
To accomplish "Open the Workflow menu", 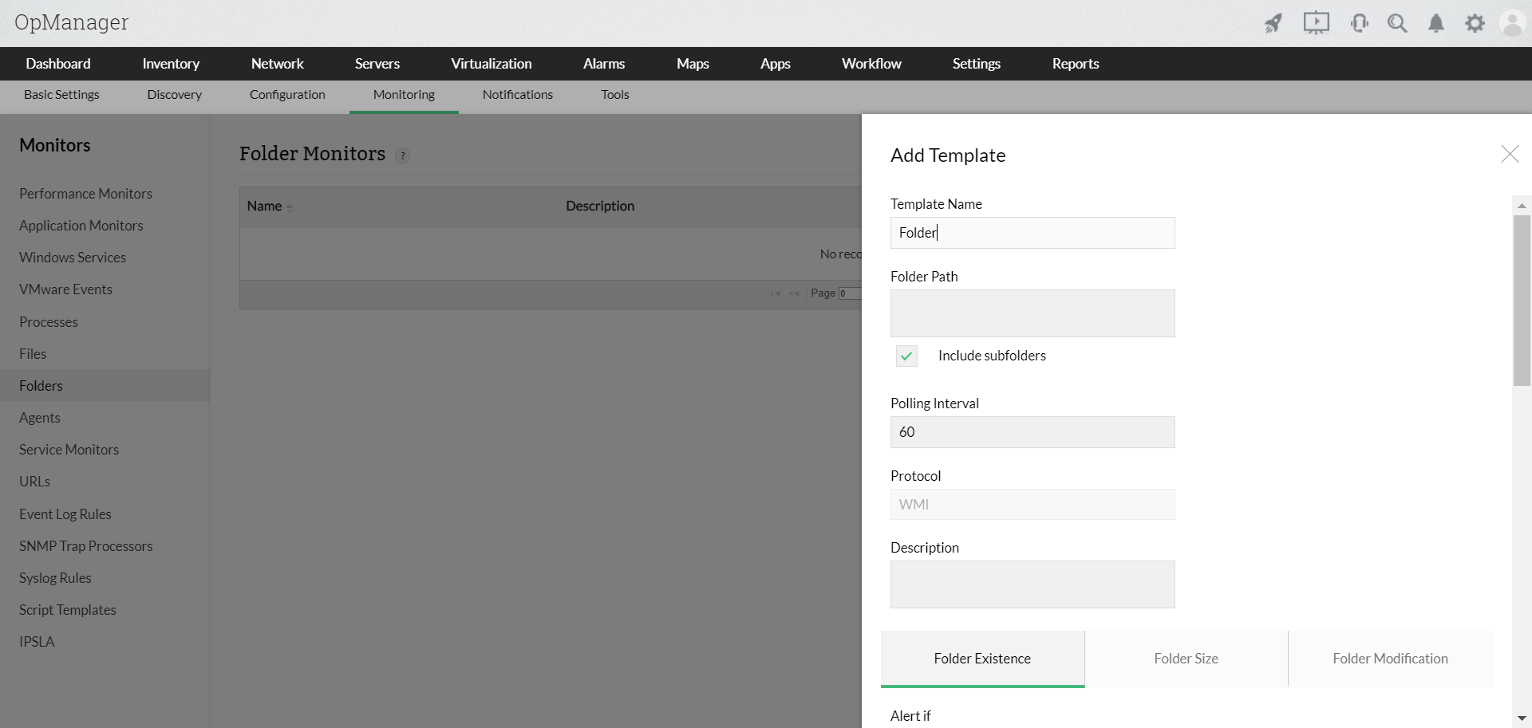I will coord(871,64).
